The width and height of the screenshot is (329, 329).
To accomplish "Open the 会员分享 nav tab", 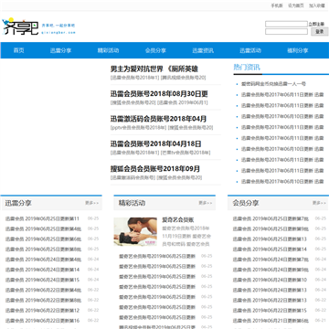I will click(155, 50).
